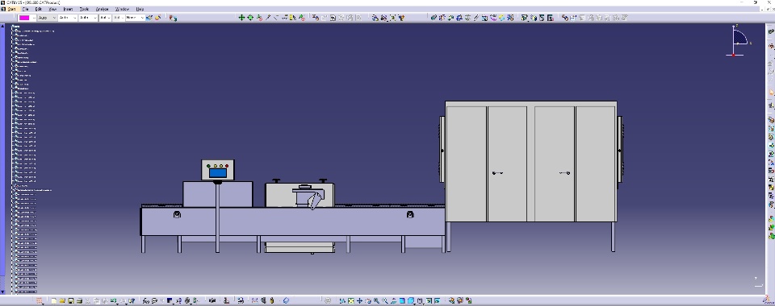
Task: Click the magenta fill color swatch
Action: (24, 18)
